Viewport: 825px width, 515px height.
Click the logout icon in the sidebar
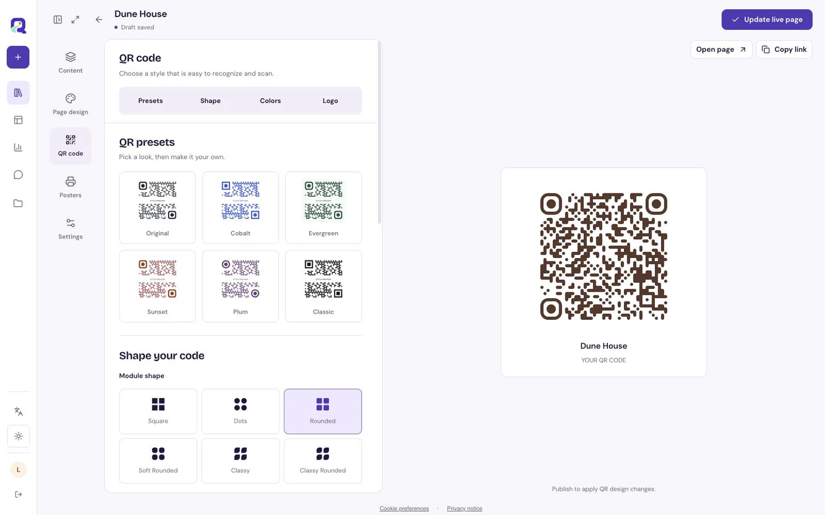[18, 494]
